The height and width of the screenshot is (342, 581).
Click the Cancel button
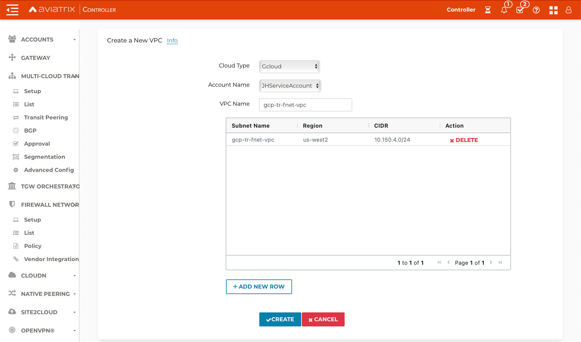pyautogui.click(x=323, y=319)
